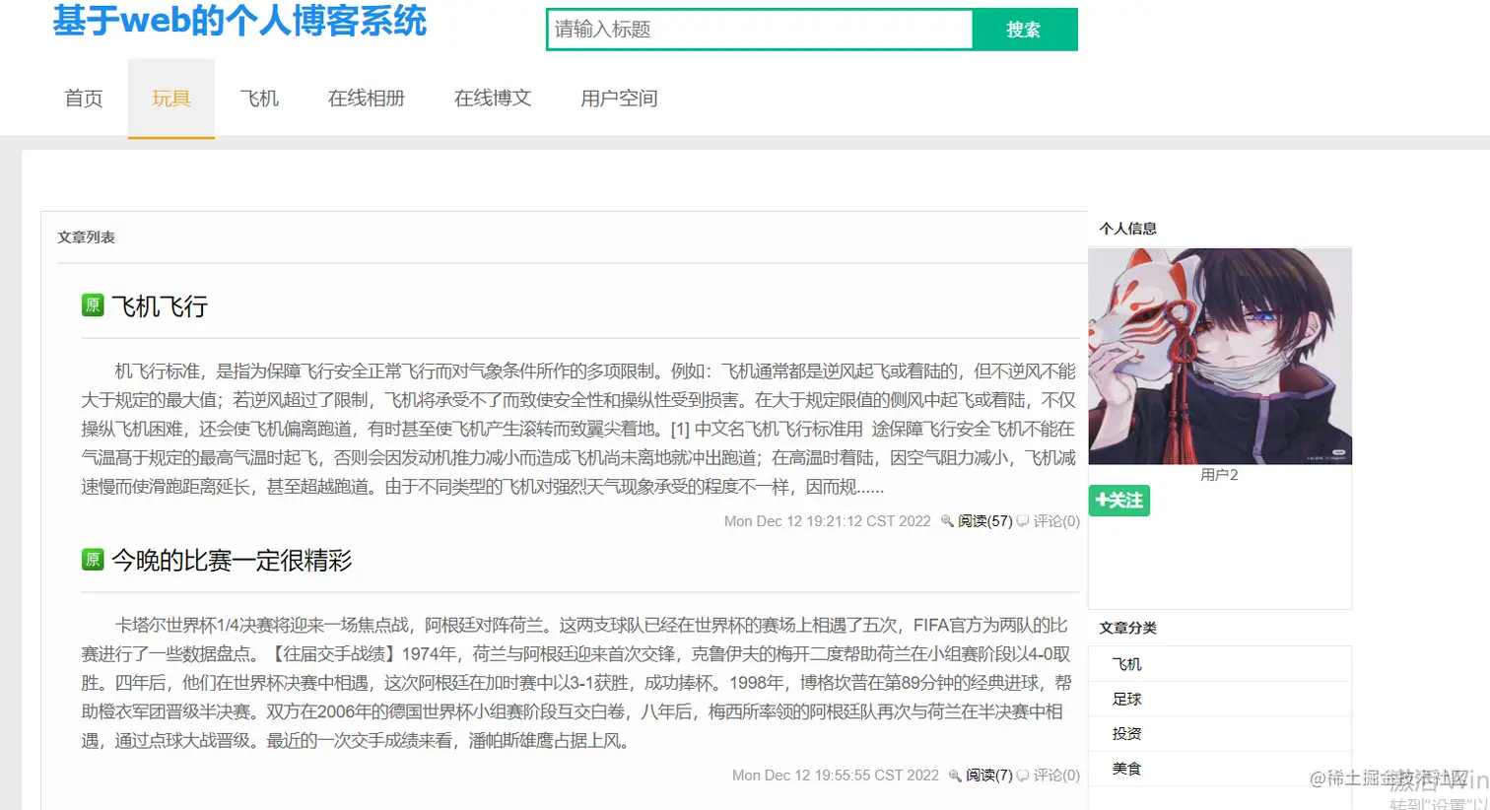Screen dimensions: 1490x810
Task: Click the 文章列表 heading
Action: pyautogui.click(x=87, y=237)
